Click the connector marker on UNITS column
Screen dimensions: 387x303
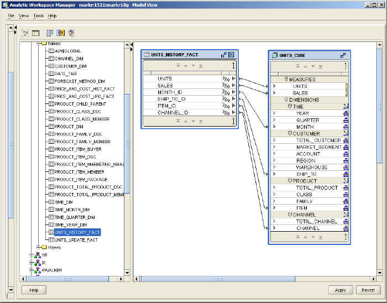(x=233, y=79)
